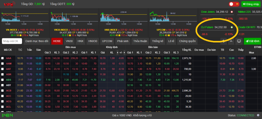
Task: Tick the checkbox for ACC
Action: click(x=3, y=96)
